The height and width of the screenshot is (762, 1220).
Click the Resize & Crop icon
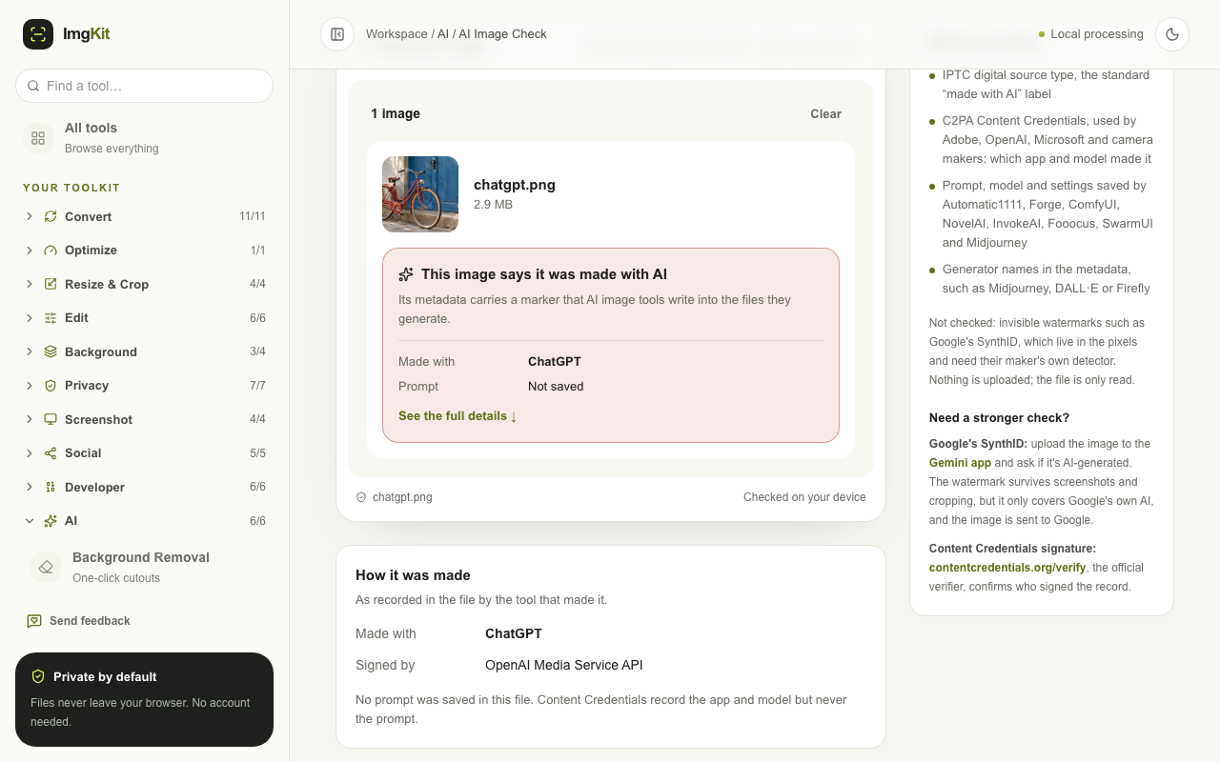(x=51, y=284)
